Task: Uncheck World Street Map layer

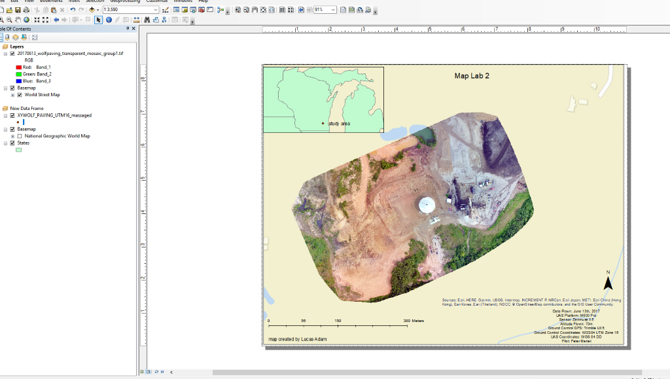Action: click(x=19, y=95)
